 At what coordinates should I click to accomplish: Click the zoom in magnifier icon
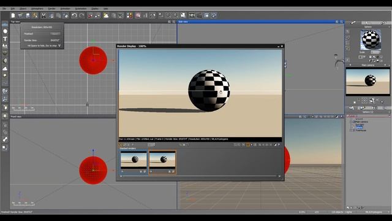tap(168, 15)
